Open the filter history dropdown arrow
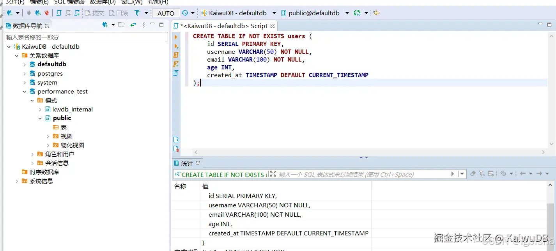The height and width of the screenshot is (251, 556). pyautogui.click(x=462, y=174)
